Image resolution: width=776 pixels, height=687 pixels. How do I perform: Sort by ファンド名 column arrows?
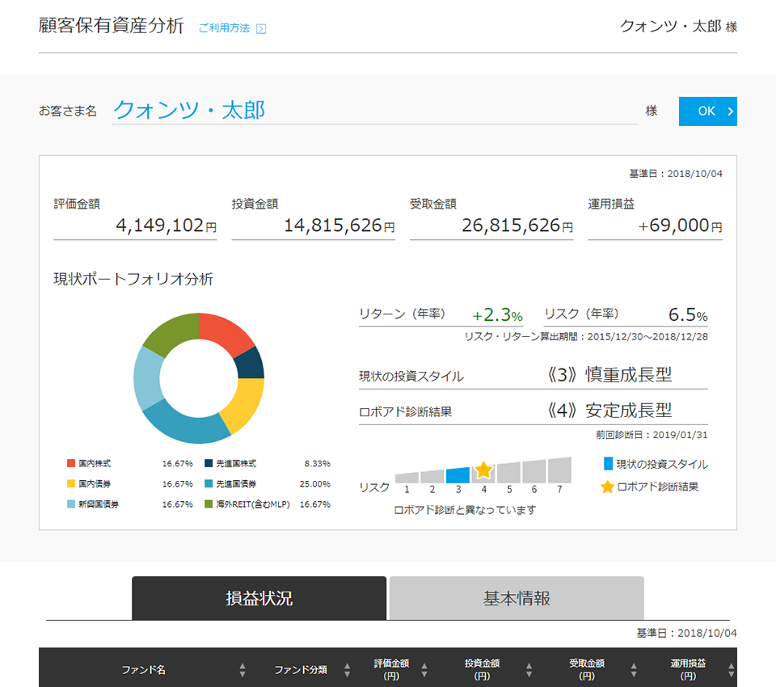(242, 670)
